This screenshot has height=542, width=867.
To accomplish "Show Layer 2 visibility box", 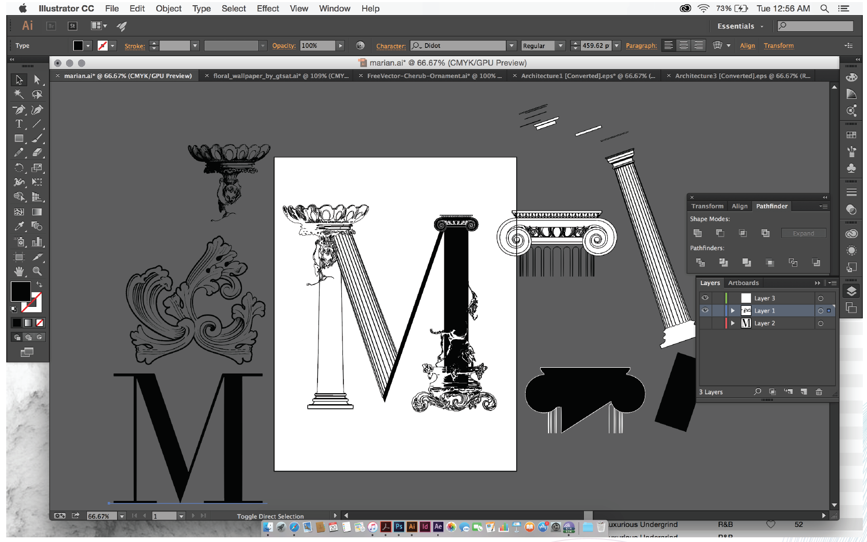I will [705, 323].
